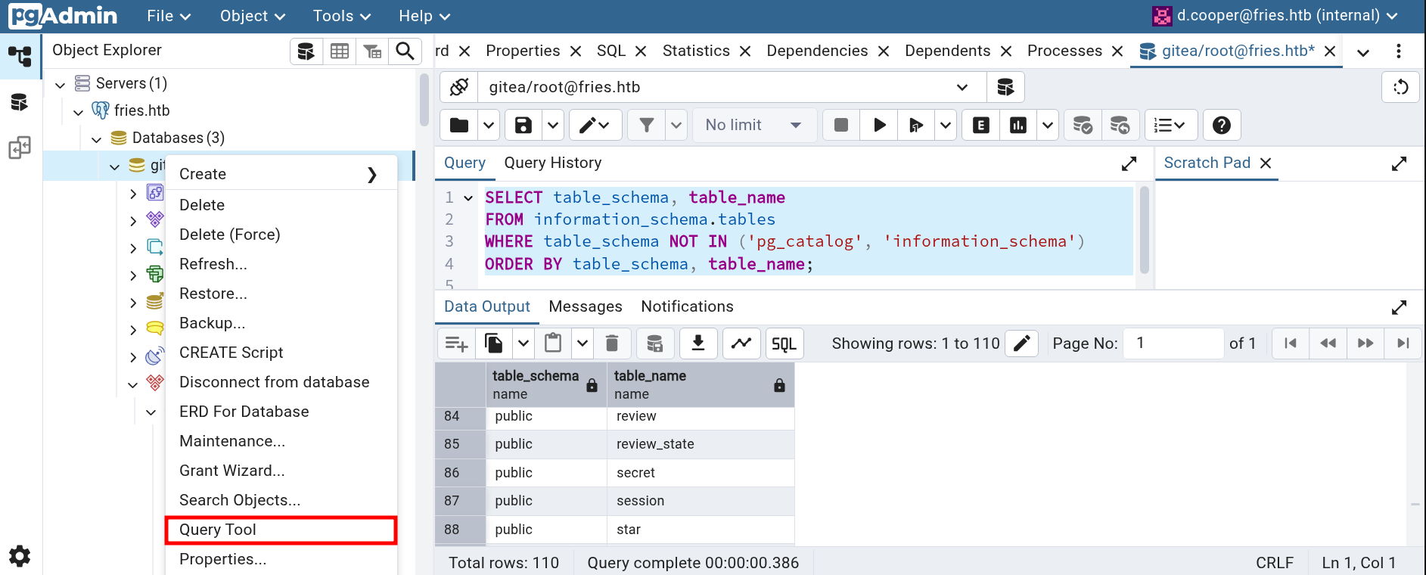Image resolution: width=1426 pixels, height=575 pixels.
Task: Open the dropdown arrow next to Save File
Action: [554, 125]
